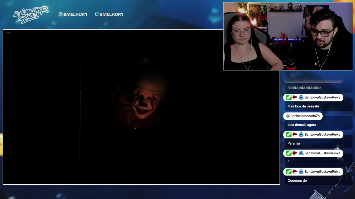Screen dimensions: 355x199
Task: Click the Twitch icon beside 2MELHOR1
Action: 97,14
